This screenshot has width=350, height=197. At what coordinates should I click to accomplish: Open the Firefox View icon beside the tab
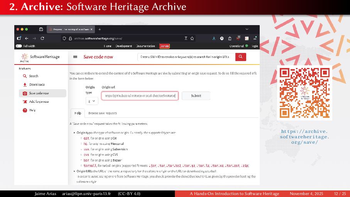tap(41, 29)
